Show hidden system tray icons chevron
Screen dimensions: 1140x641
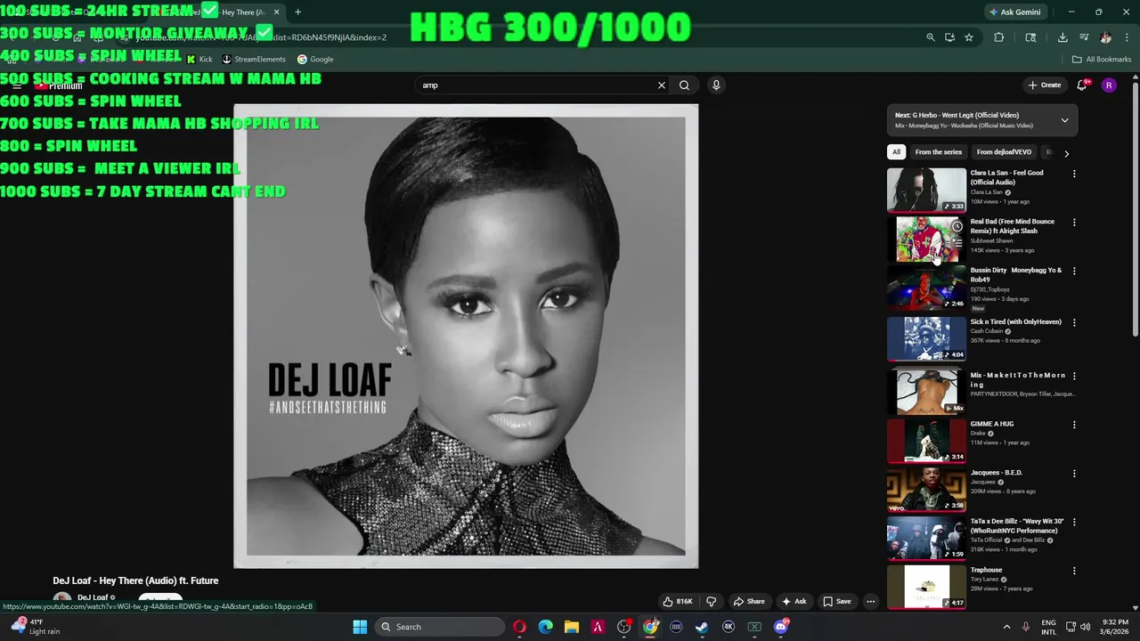1006,627
